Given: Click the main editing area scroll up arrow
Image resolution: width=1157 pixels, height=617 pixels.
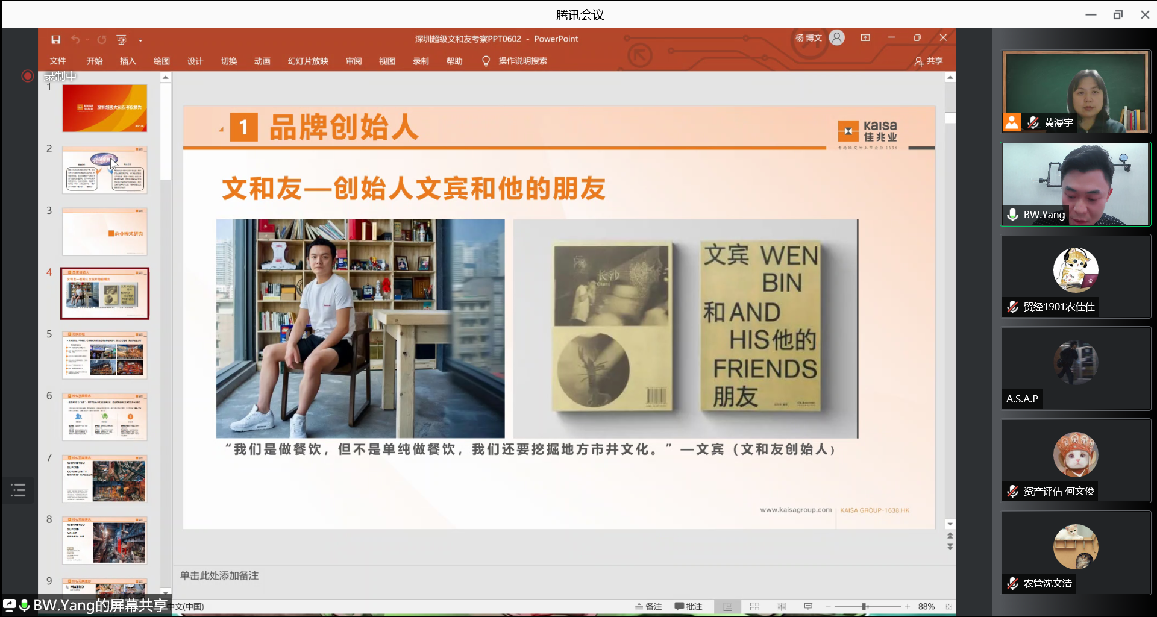Looking at the screenshot, I should click(x=950, y=78).
